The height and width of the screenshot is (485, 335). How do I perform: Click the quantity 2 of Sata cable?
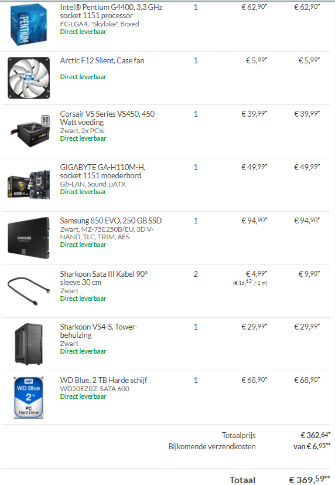(196, 274)
